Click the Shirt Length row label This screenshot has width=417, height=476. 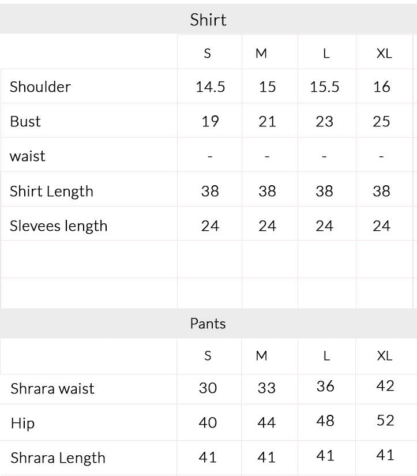(x=51, y=192)
